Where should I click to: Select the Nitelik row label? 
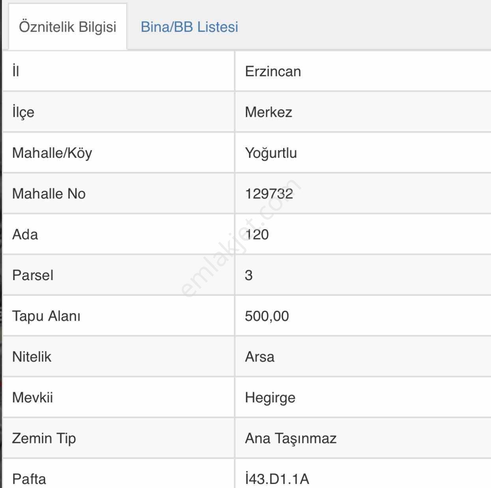(32, 357)
